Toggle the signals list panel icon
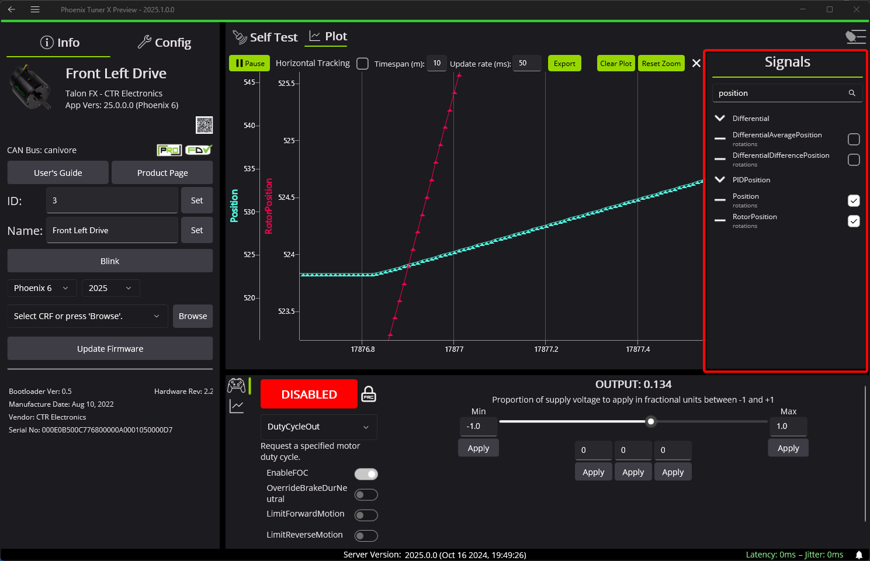This screenshot has height=561, width=870. pos(855,37)
